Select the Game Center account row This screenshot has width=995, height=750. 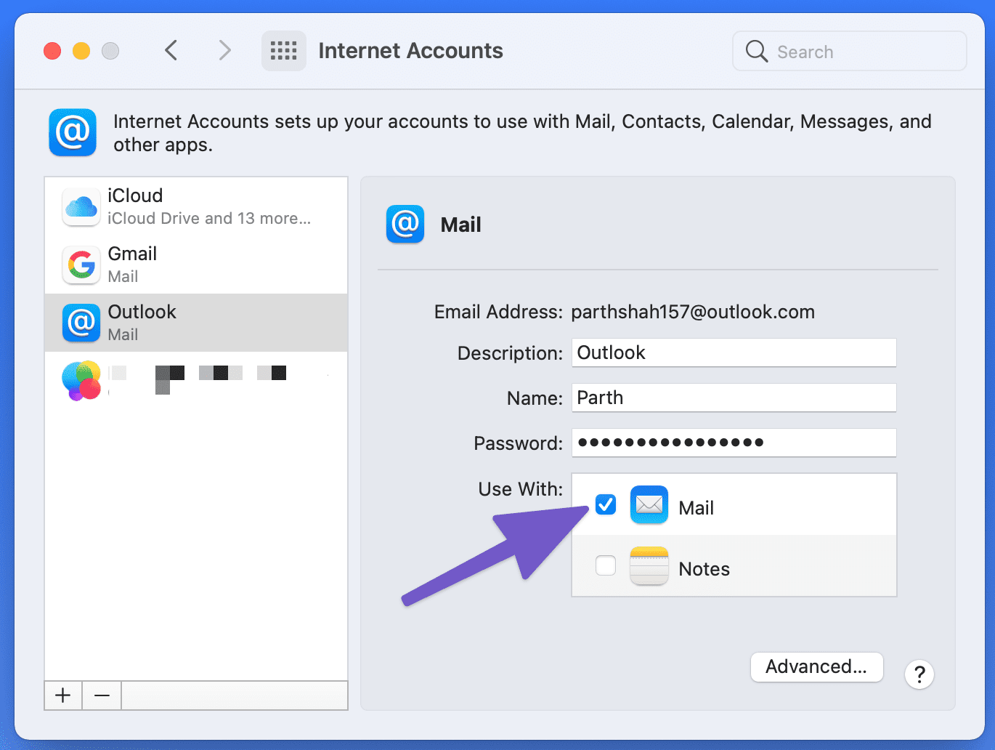(196, 381)
